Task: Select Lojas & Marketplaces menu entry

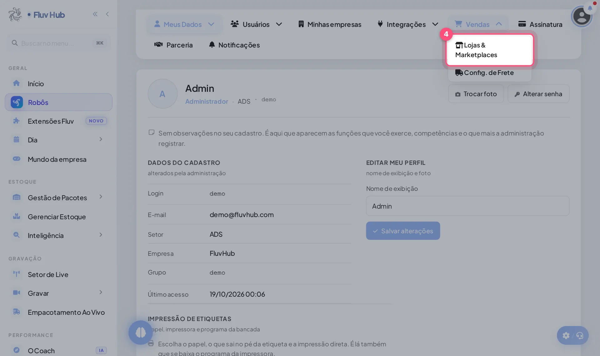Action: coord(490,50)
